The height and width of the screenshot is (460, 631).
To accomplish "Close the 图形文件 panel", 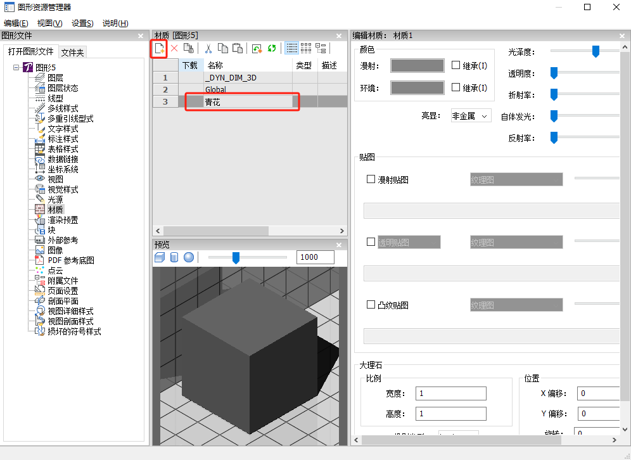I will coord(141,36).
